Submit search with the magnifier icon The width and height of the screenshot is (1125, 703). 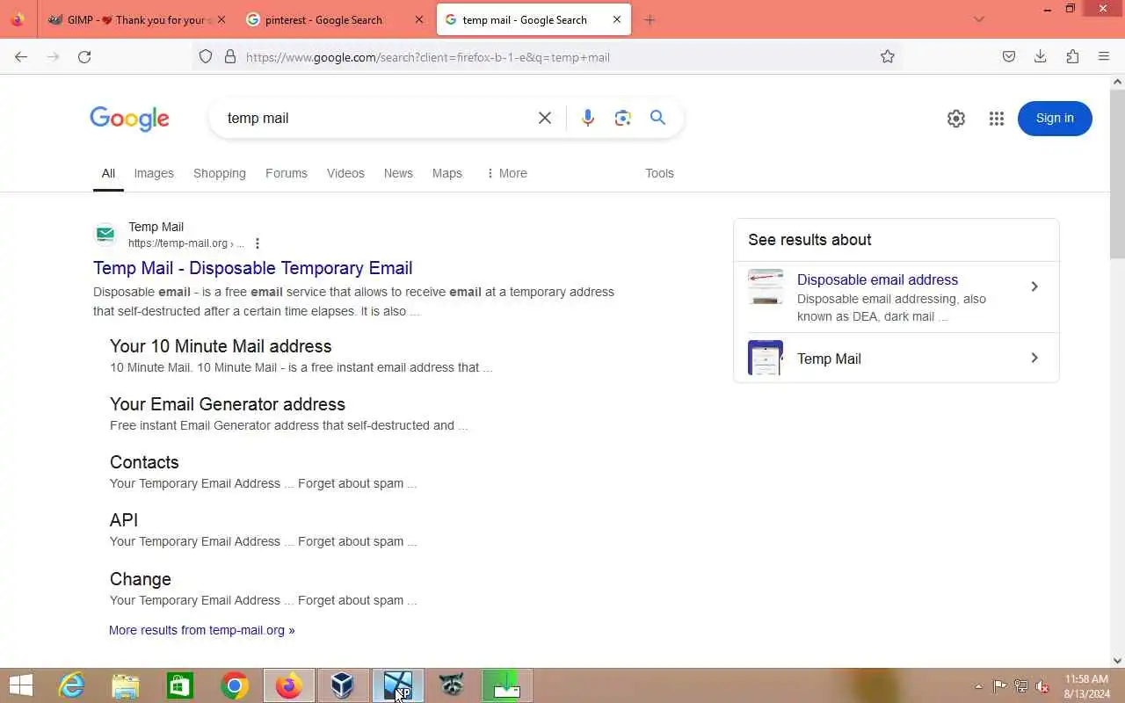tap(657, 118)
